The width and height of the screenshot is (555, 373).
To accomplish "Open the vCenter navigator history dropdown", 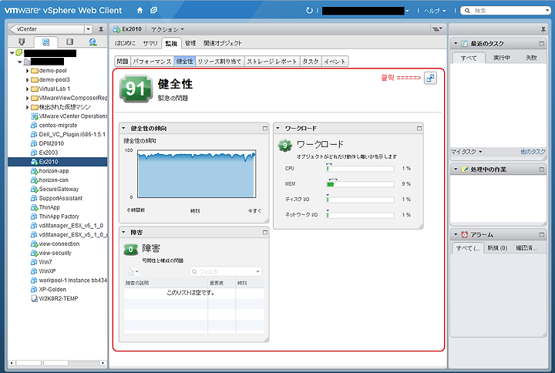I will click(x=89, y=29).
